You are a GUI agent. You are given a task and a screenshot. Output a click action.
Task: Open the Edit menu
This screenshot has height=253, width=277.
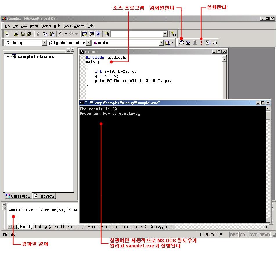click(x=15, y=26)
